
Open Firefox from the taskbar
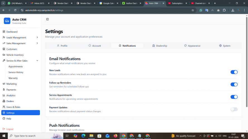click(115, 136)
